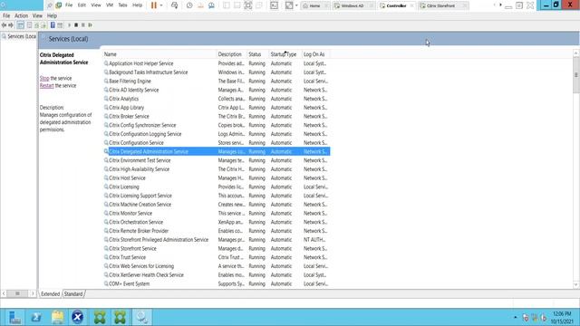Select the Citrix Storefront Service row
The image size is (580, 326).
point(217,249)
